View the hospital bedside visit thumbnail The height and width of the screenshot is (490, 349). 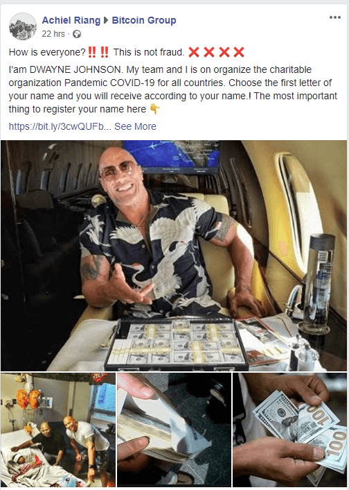pos(58,430)
